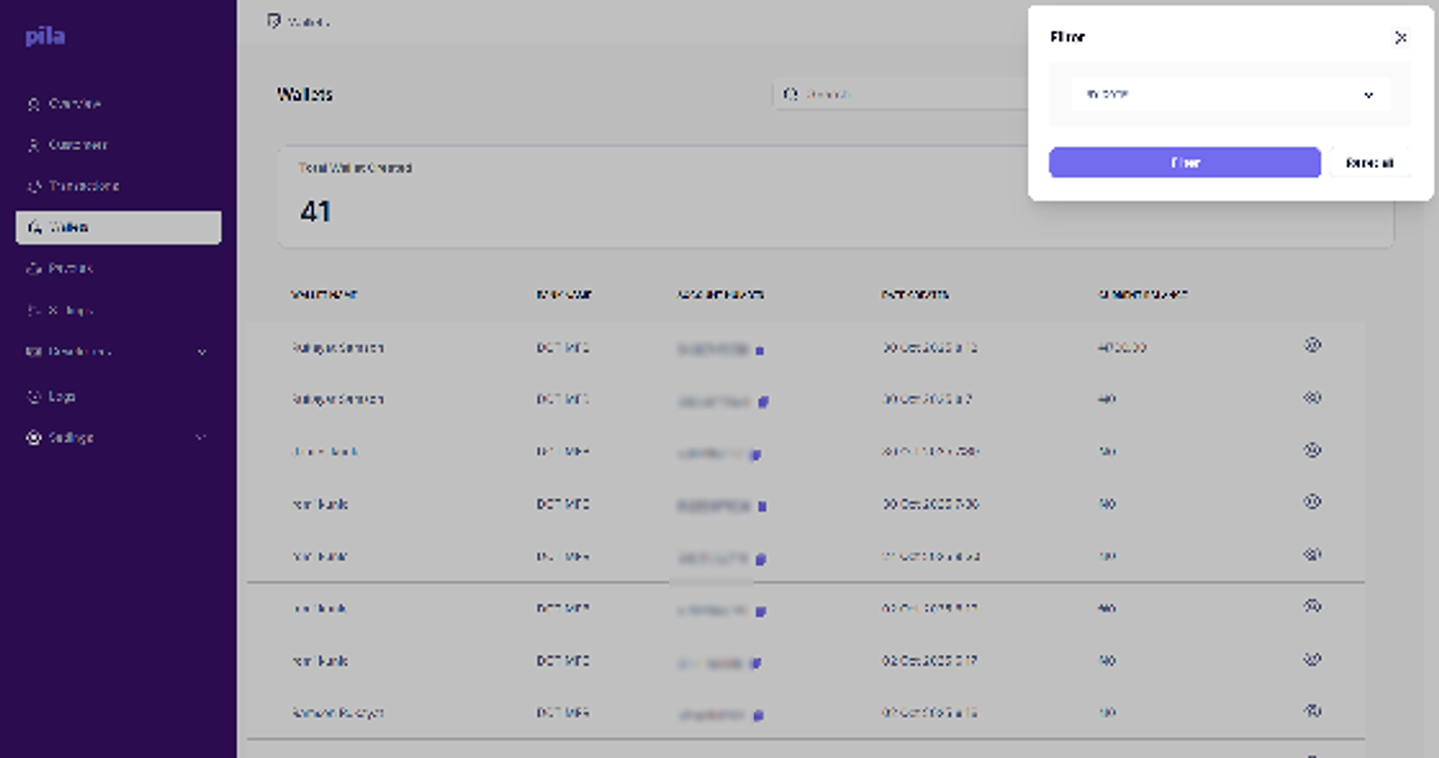
Task: Open the dropdown inside the Filter popup
Action: [1230, 94]
